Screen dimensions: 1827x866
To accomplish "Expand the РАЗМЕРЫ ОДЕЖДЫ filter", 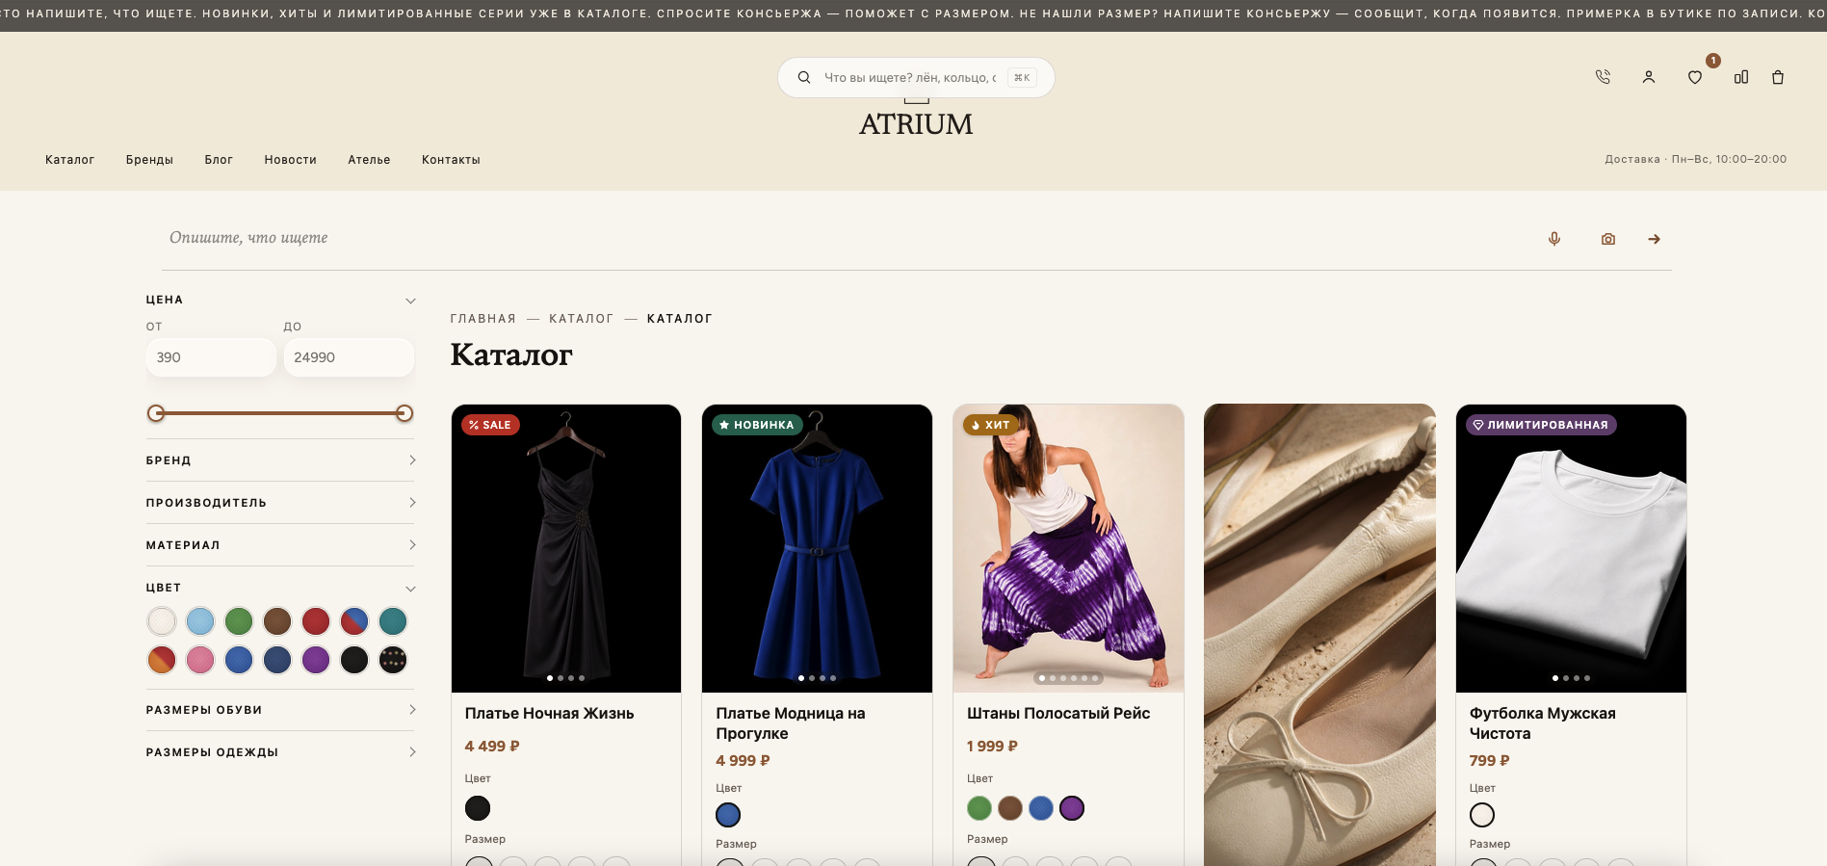I will 280,752.
